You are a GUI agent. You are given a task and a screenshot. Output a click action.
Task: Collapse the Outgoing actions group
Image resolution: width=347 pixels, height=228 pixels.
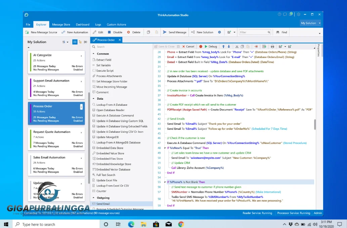coord(93,198)
